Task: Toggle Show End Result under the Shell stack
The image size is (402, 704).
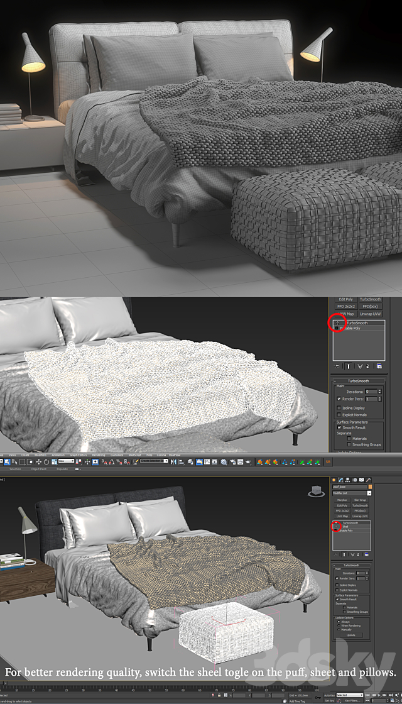Action: [344, 554]
